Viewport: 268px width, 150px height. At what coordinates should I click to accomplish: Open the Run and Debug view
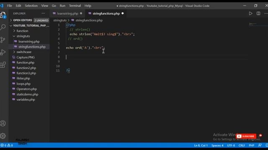3,52
